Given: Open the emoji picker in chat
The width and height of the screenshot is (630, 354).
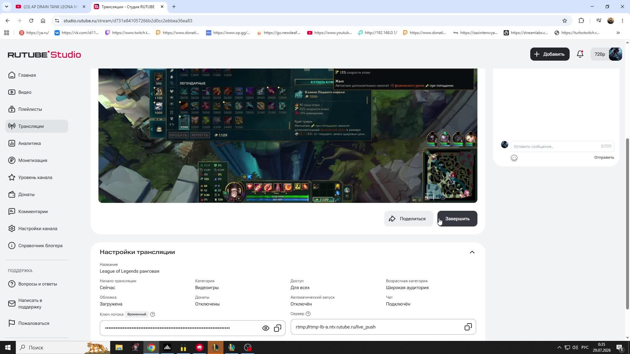Looking at the screenshot, I should [514, 158].
